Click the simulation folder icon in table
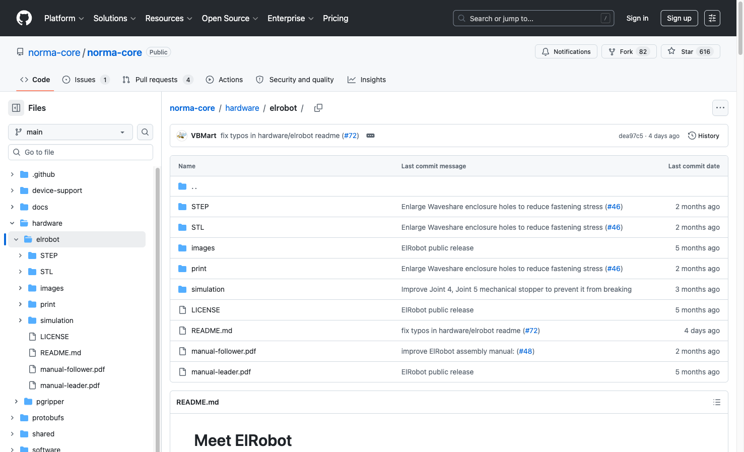This screenshot has height=452, width=744. [x=182, y=289]
